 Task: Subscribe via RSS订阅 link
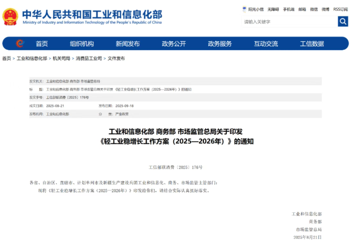click(x=340, y=9)
